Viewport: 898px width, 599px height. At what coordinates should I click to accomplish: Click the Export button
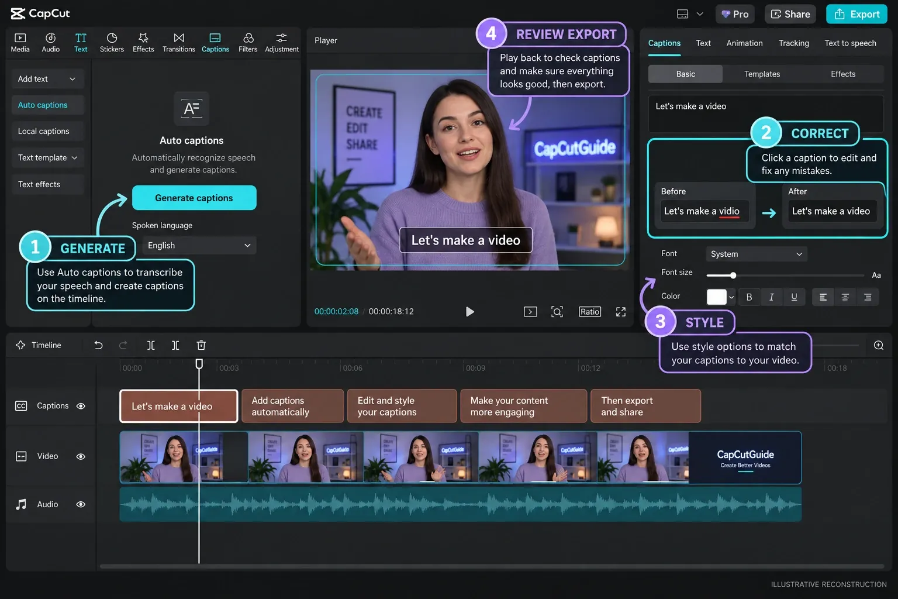(856, 14)
